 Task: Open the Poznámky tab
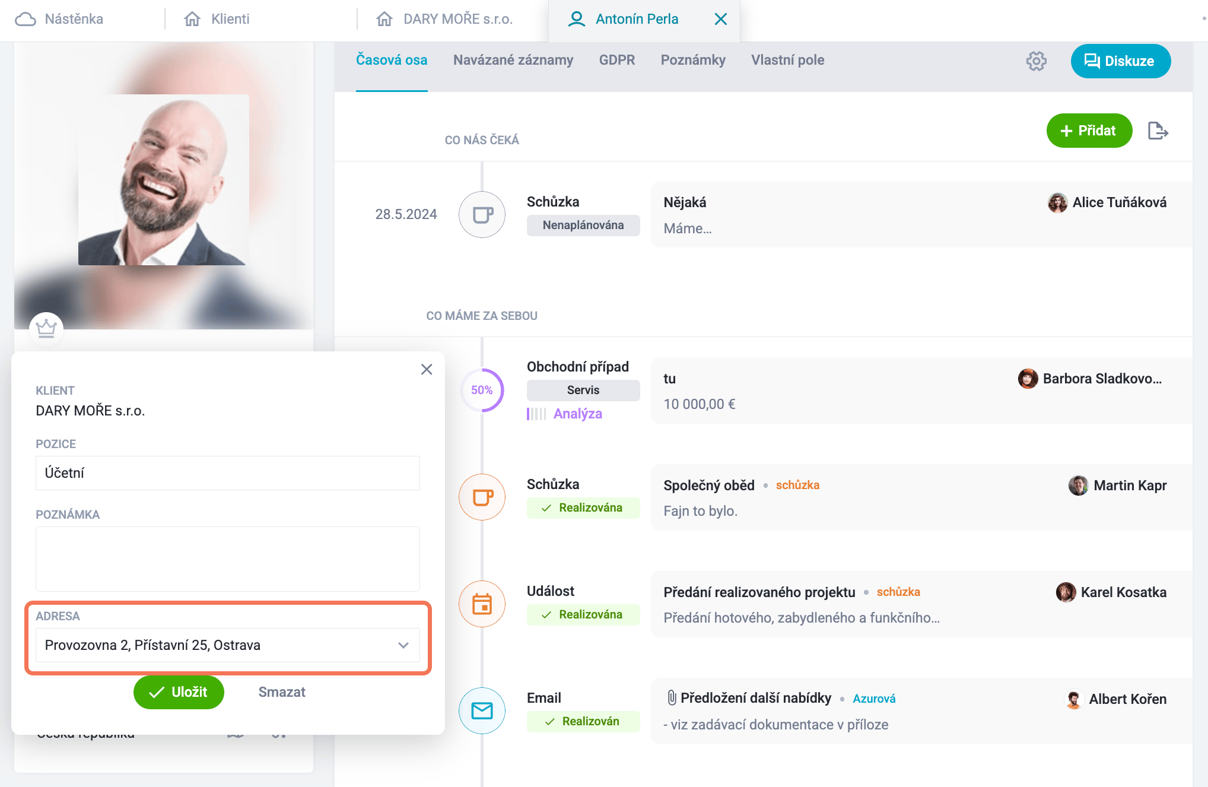(x=693, y=60)
